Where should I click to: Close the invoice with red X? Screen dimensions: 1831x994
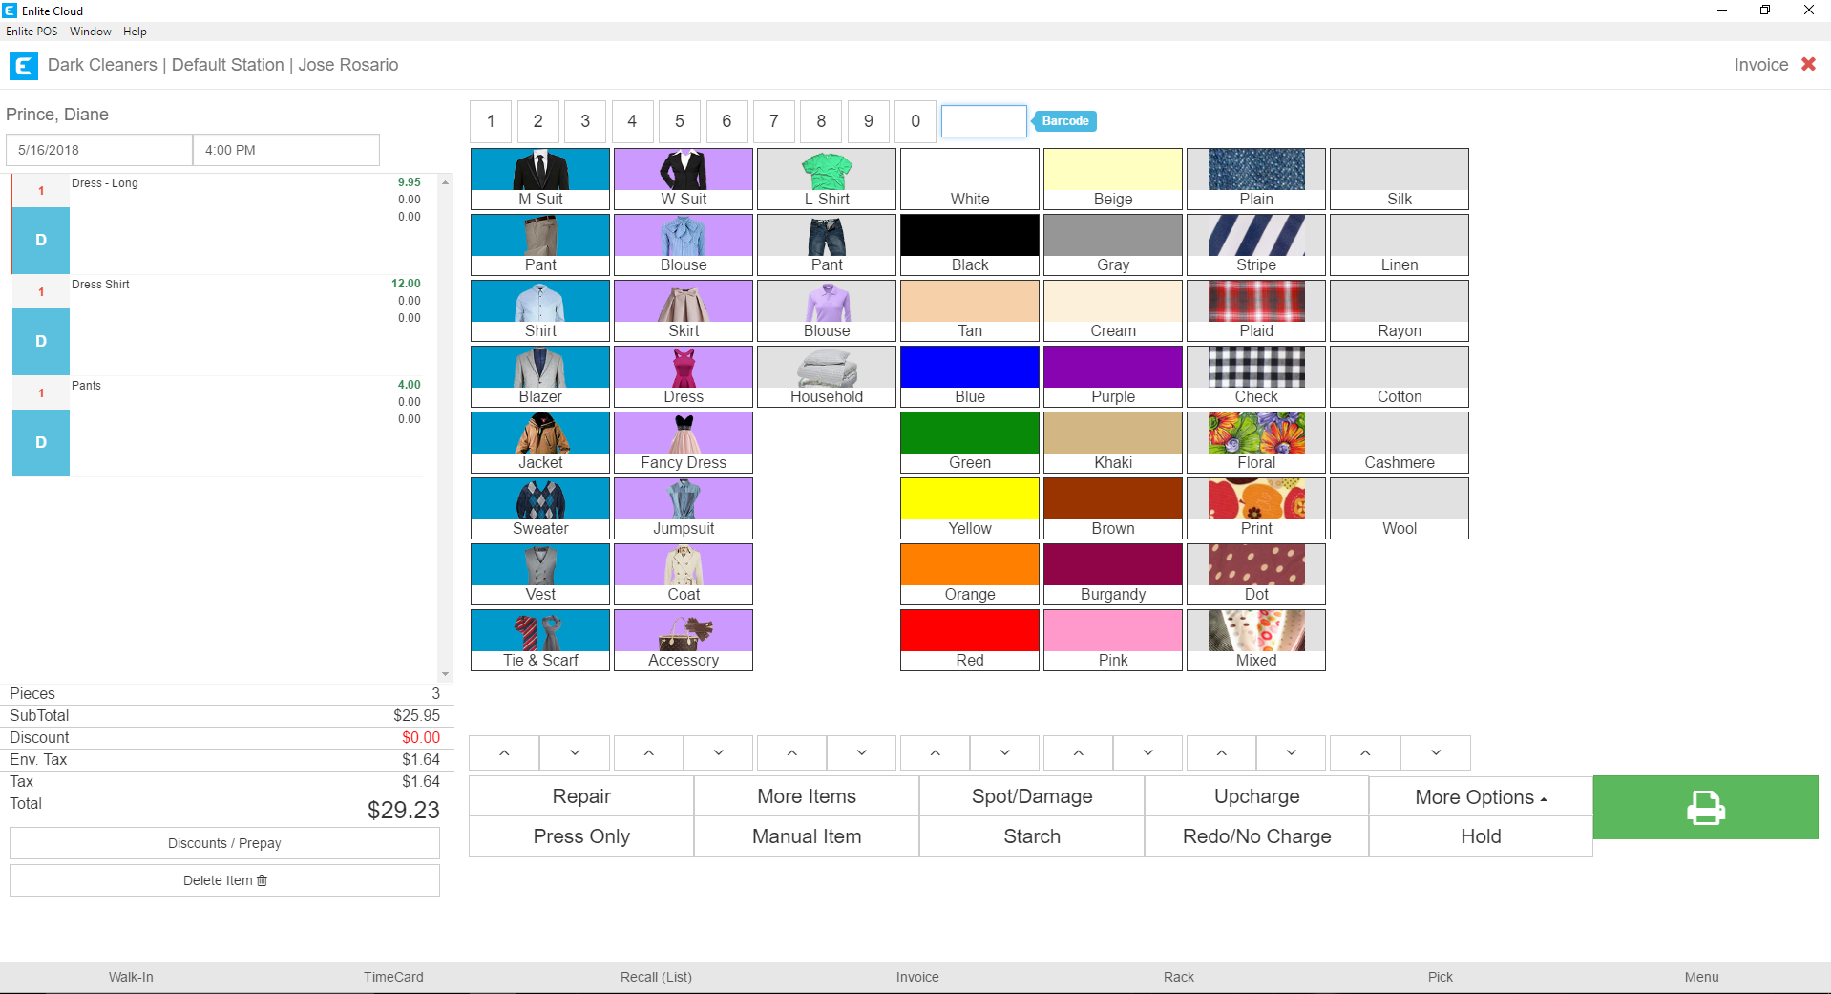(x=1808, y=64)
